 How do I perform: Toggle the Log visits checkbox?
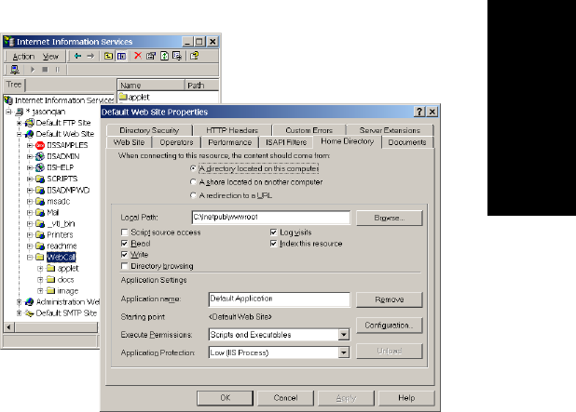[x=273, y=233]
